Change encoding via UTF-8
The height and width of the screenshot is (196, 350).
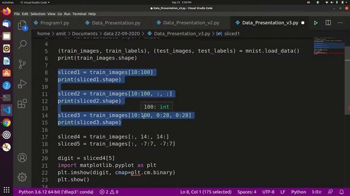pyautogui.click(x=269, y=192)
